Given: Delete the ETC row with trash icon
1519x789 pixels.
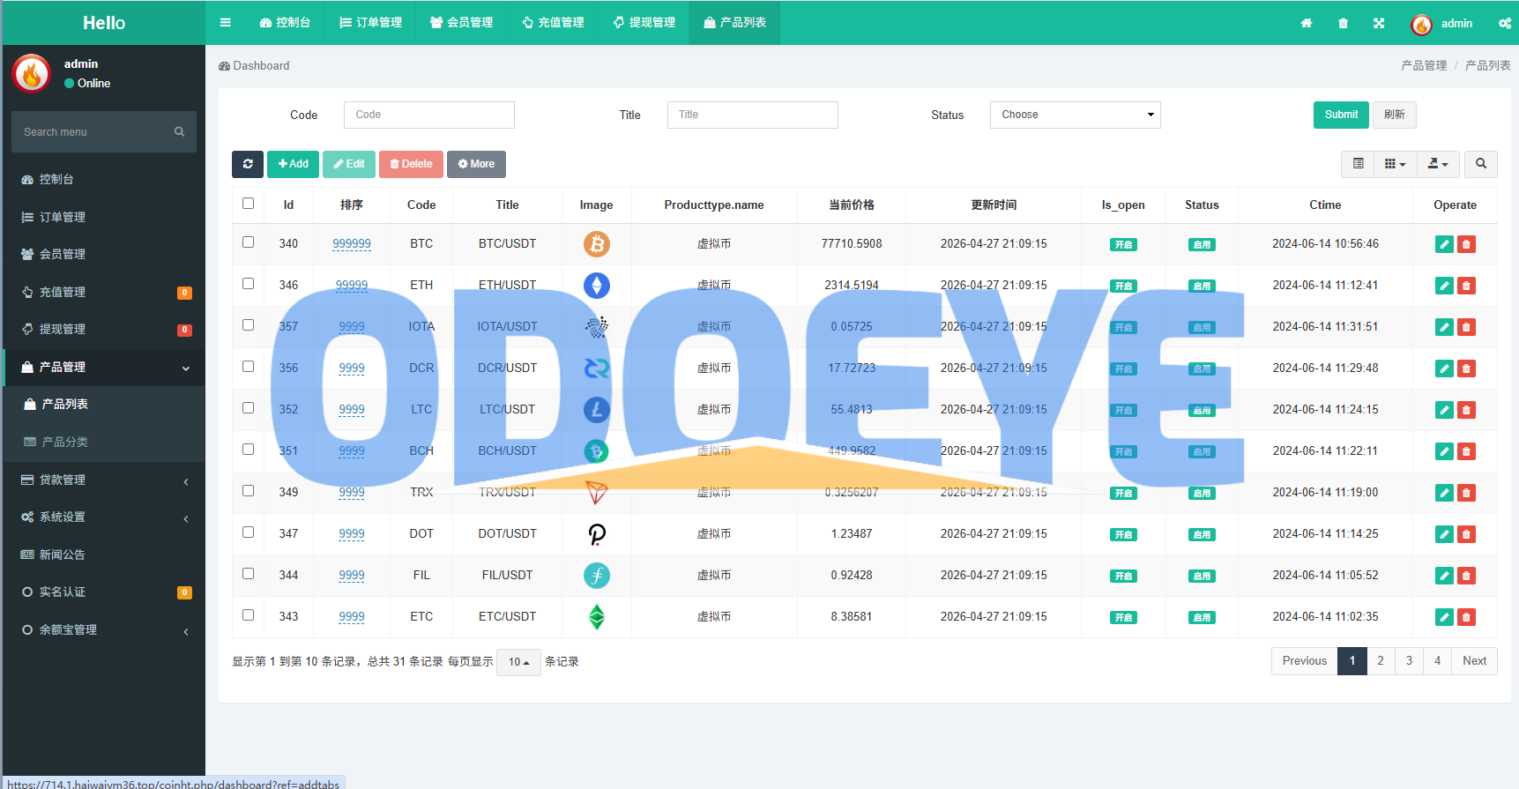Looking at the screenshot, I should click(1467, 617).
